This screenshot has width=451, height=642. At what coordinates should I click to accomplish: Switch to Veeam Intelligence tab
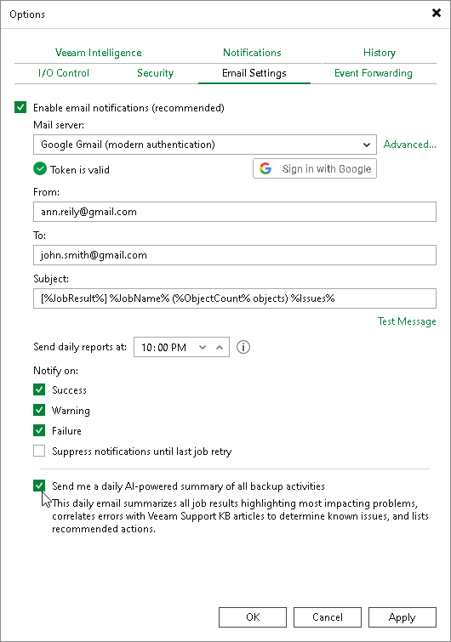tap(99, 53)
